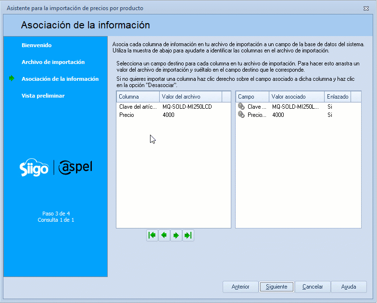
Task: Click the previous record green arrow
Action: pos(164,235)
